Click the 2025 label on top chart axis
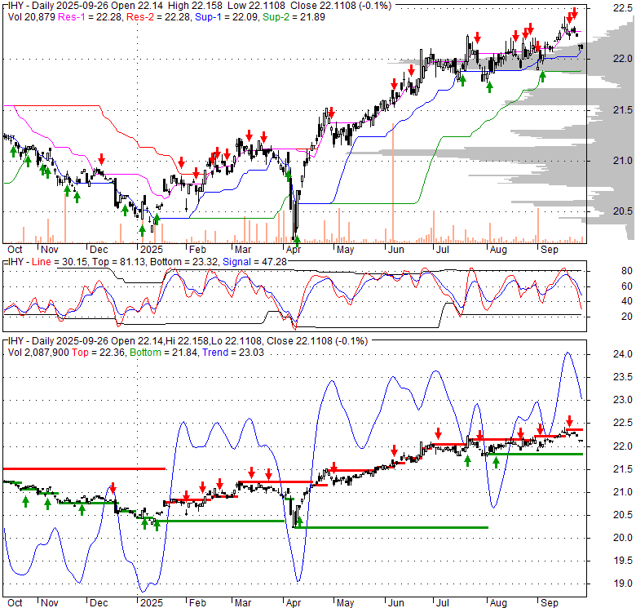 click(152, 250)
